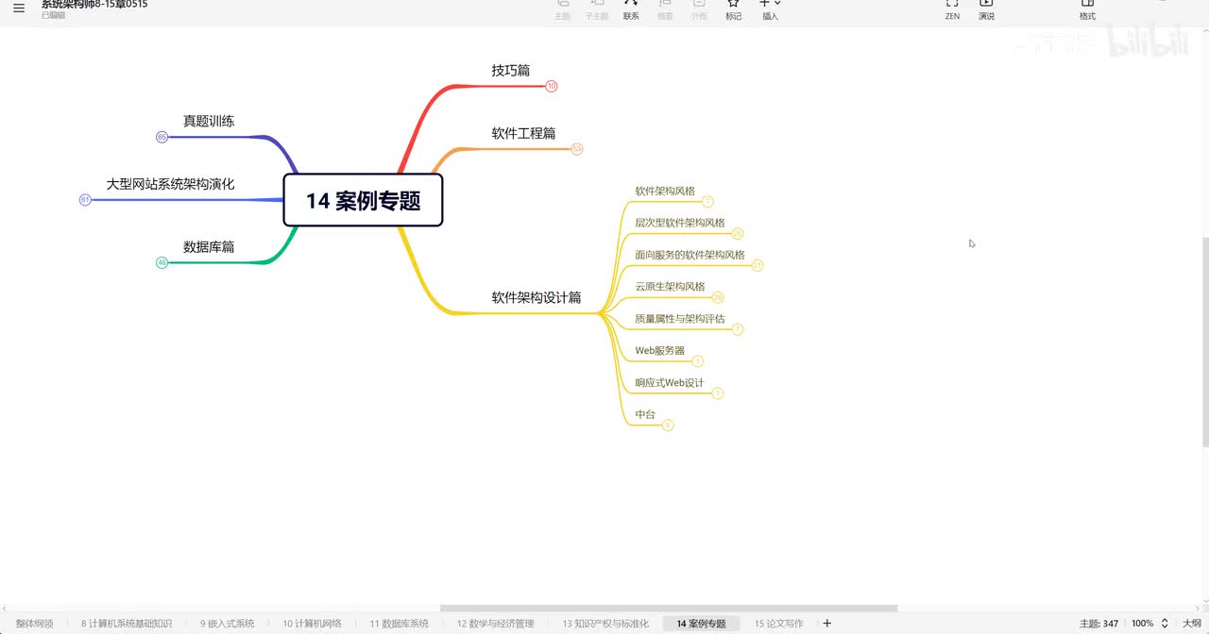Select the 软件架构风格 subtopic
The image size is (1209, 634).
[x=665, y=192]
